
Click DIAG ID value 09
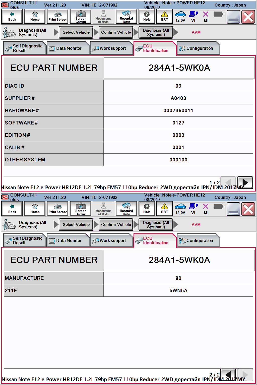tap(178, 86)
